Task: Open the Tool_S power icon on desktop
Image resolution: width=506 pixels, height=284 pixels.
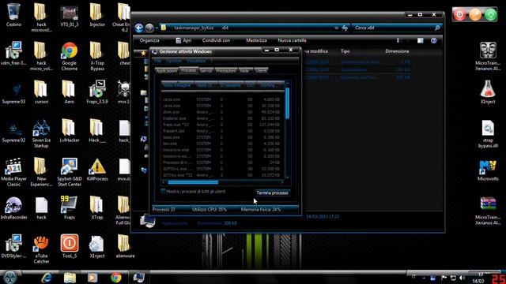Action: (69, 247)
